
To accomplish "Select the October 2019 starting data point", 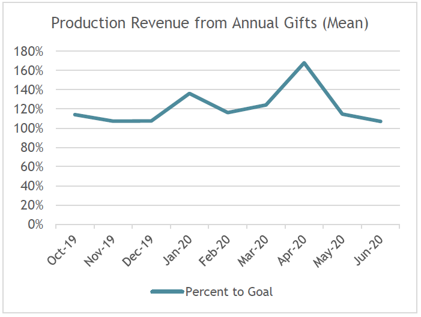I will [75, 115].
